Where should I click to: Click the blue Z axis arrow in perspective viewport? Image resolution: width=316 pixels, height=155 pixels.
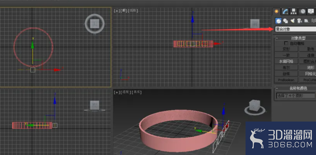pyautogui.click(x=223, y=111)
